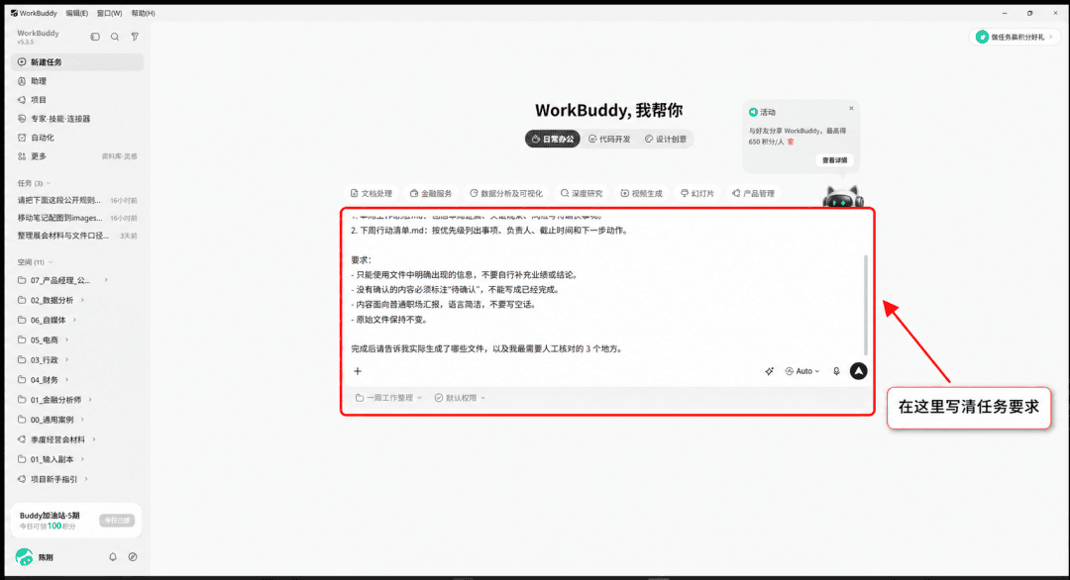Click the compass explore icon
Screen dimensions: 1070x580
coord(133,557)
